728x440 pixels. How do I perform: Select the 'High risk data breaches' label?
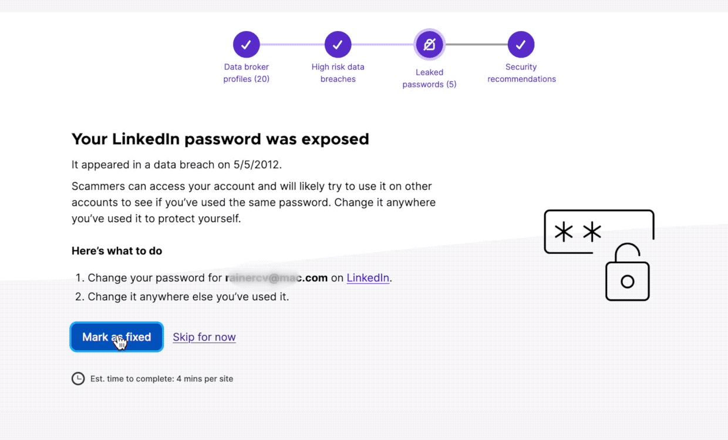(x=338, y=73)
